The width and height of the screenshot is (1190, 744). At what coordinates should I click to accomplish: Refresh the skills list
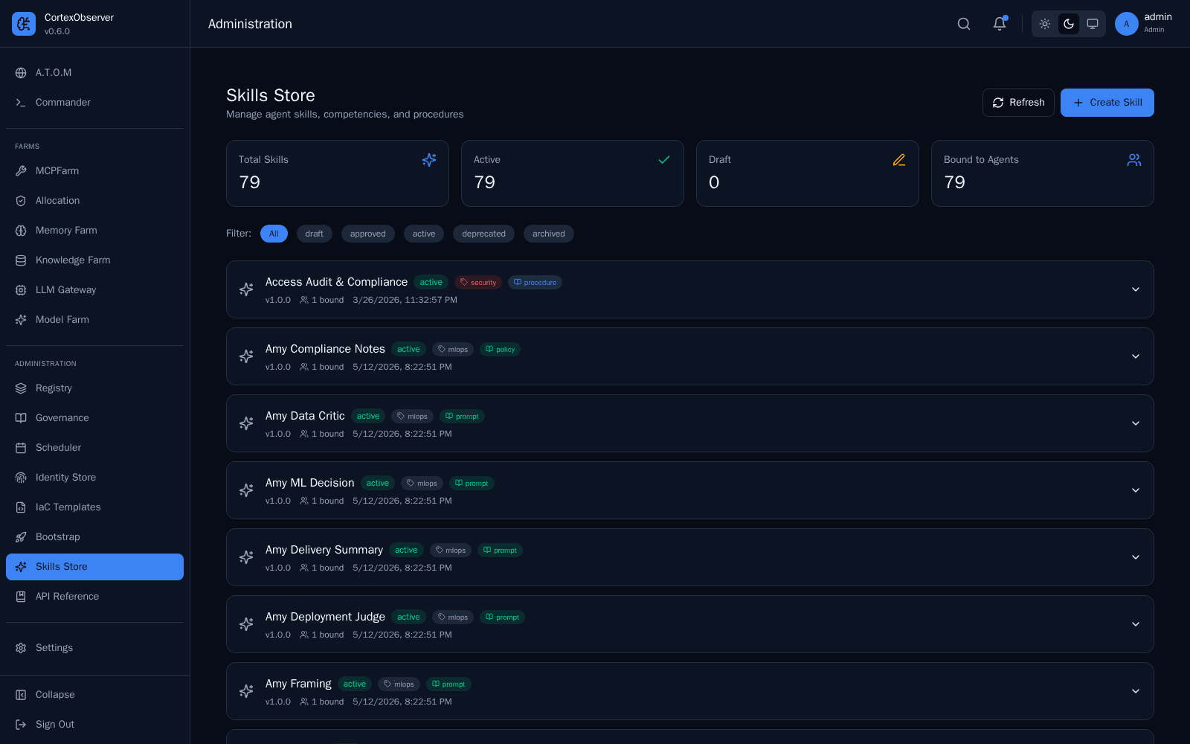[x=1018, y=103]
